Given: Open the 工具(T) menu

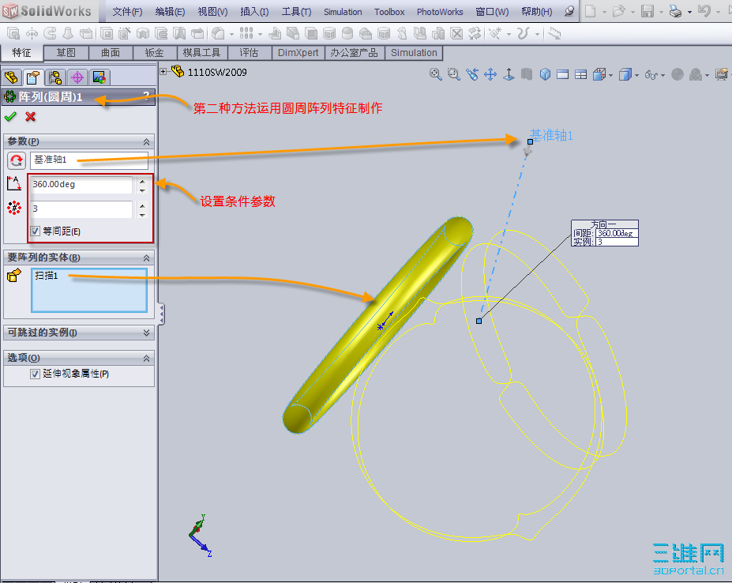Looking at the screenshot, I should click(x=296, y=12).
